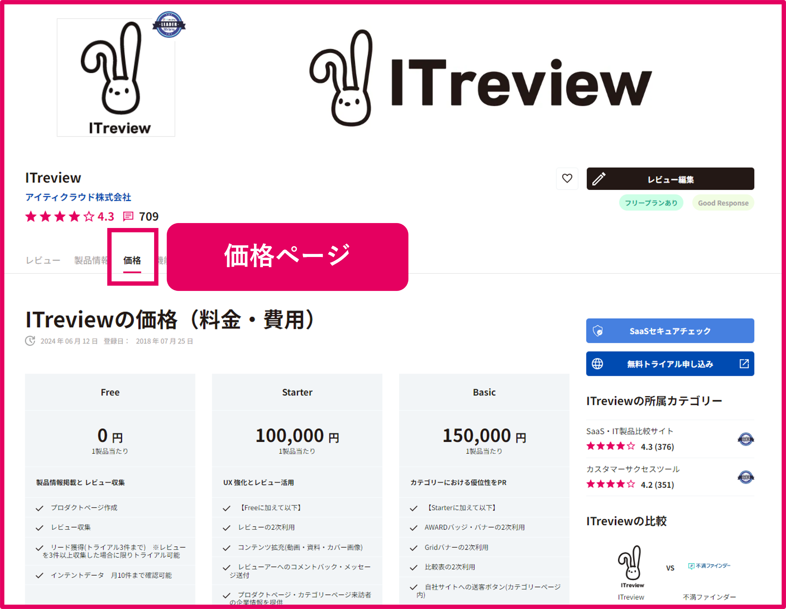786x609 pixels.
Task: Click badge icon next to SaaS・IT製品比較サイト
Action: [745, 439]
